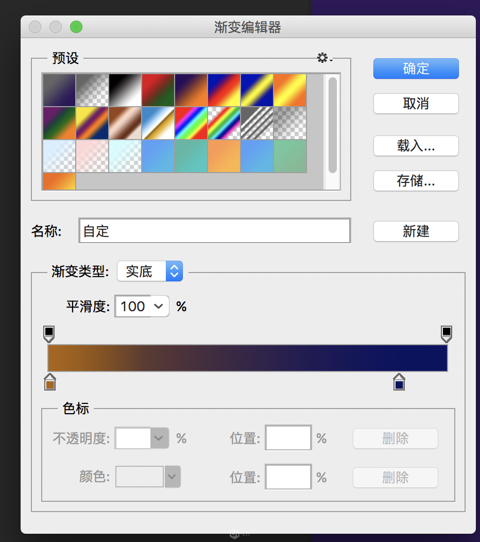Image resolution: width=480 pixels, height=542 pixels.
Task: Select the pale blue transparent preset
Action: click(x=59, y=156)
